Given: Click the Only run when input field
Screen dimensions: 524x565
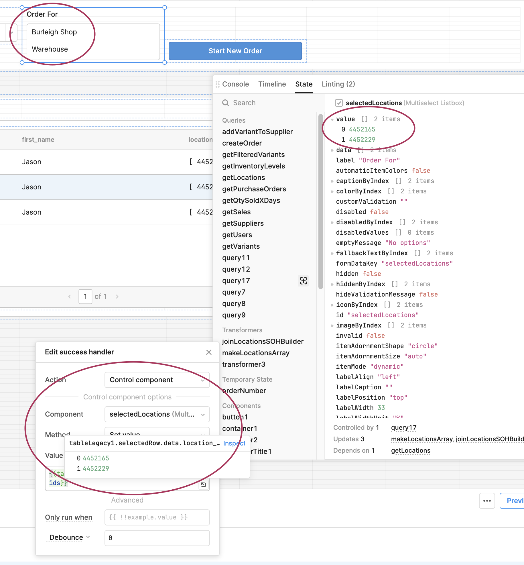Looking at the screenshot, I should (157, 517).
